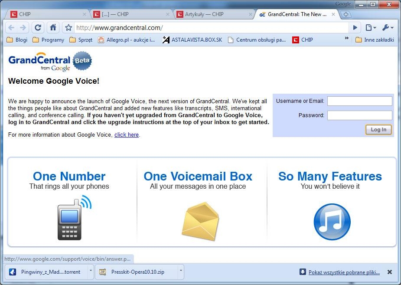Show hidden bookmarks with the chevron
Viewport: 401px width, 285px height.
(346, 38)
